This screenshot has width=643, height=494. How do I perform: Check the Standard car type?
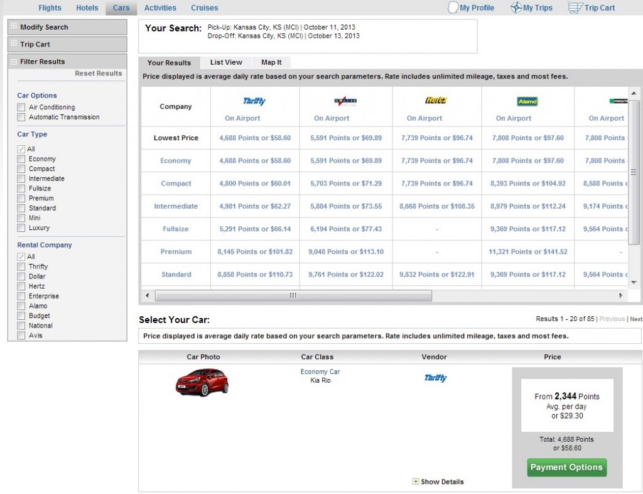click(x=21, y=208)
